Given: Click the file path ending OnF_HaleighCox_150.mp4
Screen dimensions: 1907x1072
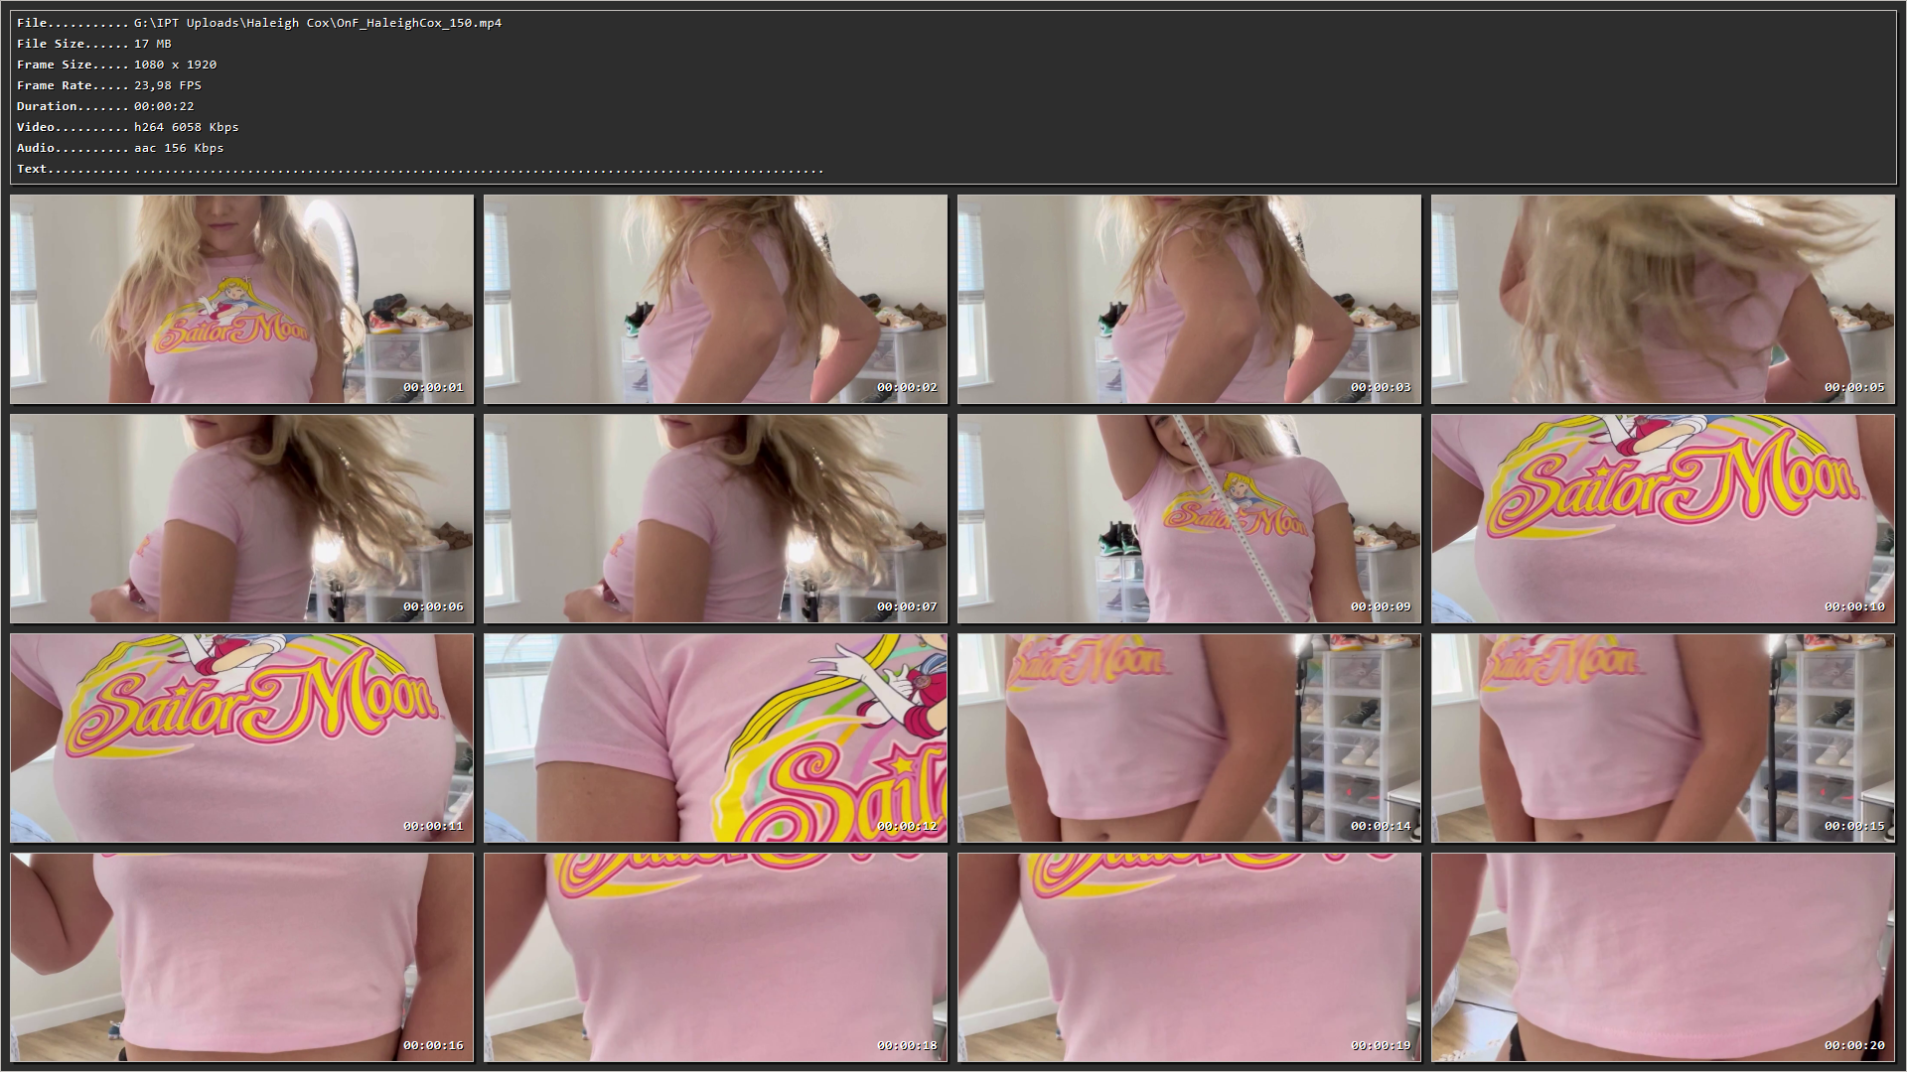Looking at the screenshot, I should pos(318,23).
